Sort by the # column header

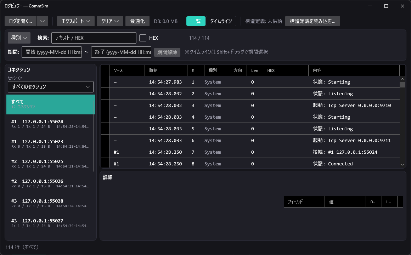tap(196, 70)
